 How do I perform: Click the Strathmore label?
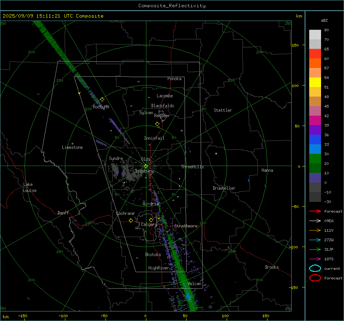tap(186, 226)
